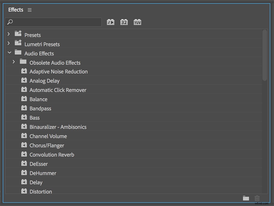Select the Effects panel tab
The image size is (274, 206).
(x=16, y=10)
